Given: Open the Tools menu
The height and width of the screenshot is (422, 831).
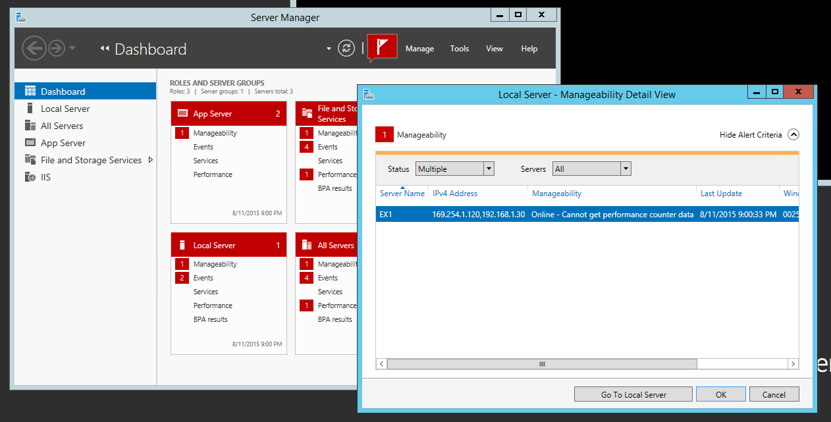Looking at the screenshot, I should 459,48.
